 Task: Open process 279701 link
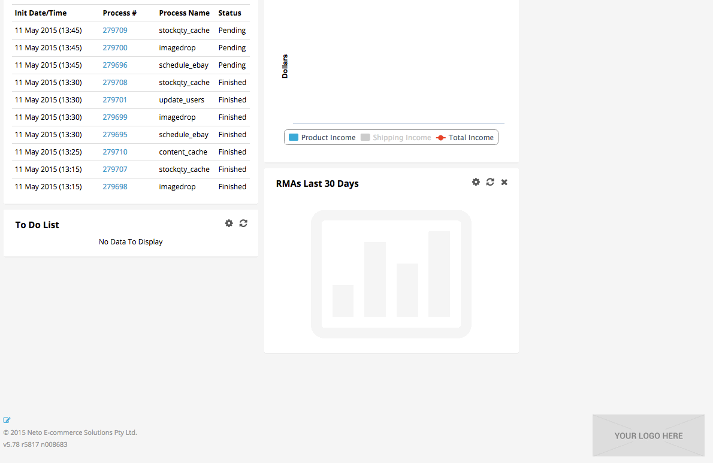pyautogui.click(x=114, y=99)
